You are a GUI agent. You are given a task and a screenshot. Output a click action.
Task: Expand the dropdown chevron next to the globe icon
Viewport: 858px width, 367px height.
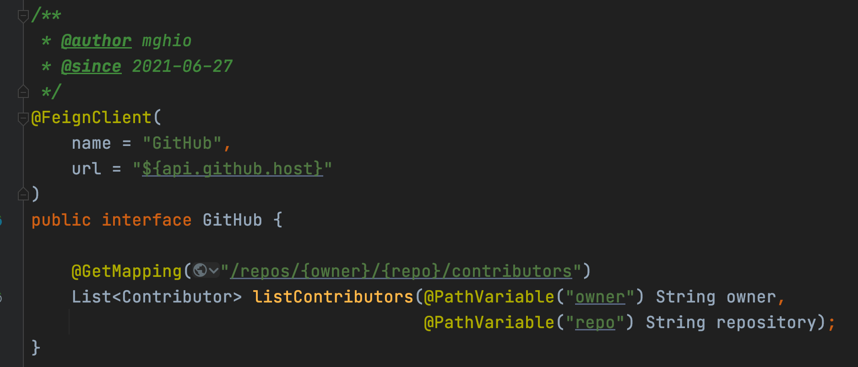[x=214, y=271]
